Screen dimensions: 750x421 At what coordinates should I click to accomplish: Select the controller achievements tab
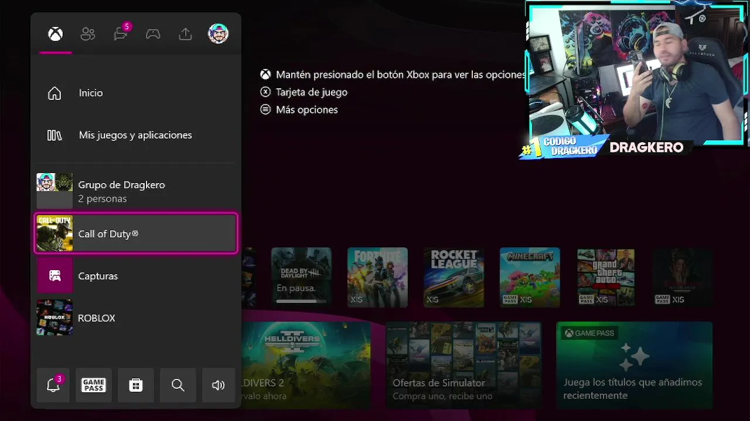153,34
